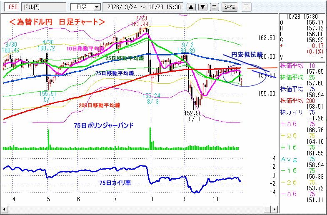Click the +3σ 75 row
The height and width of the screenshot is (215, 327).
click(302, 127)
